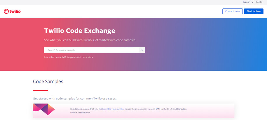Click the twilio wordmark in the header

[x=15, y=11]
